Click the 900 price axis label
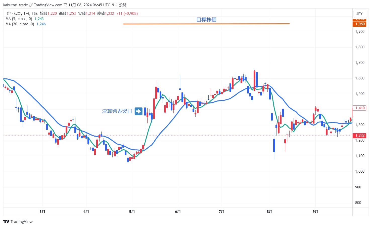The image size is (372, 227). (358, 187)
